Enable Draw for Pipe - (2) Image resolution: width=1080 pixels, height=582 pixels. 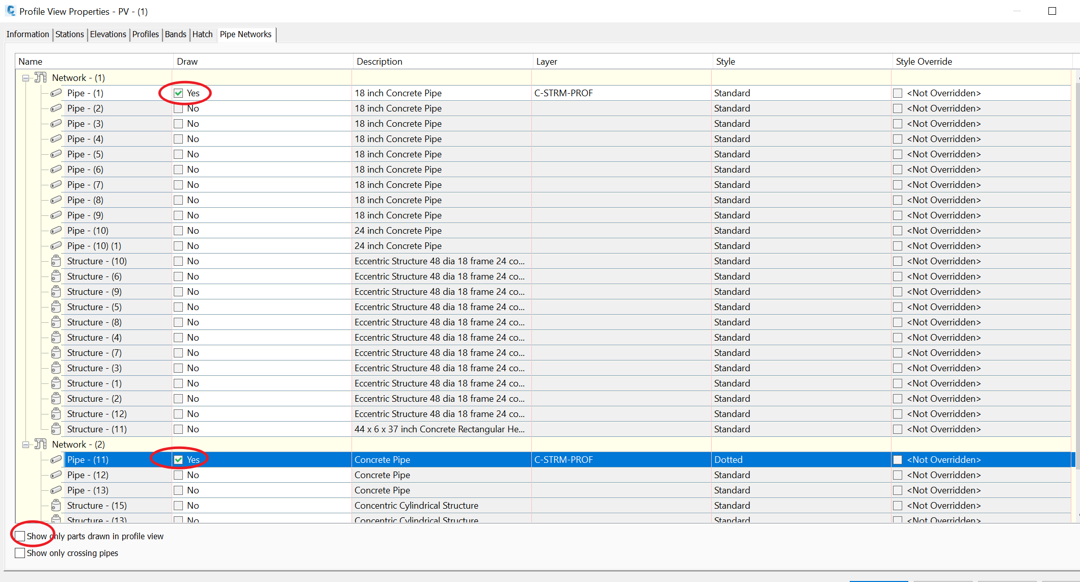click(178, 108)
